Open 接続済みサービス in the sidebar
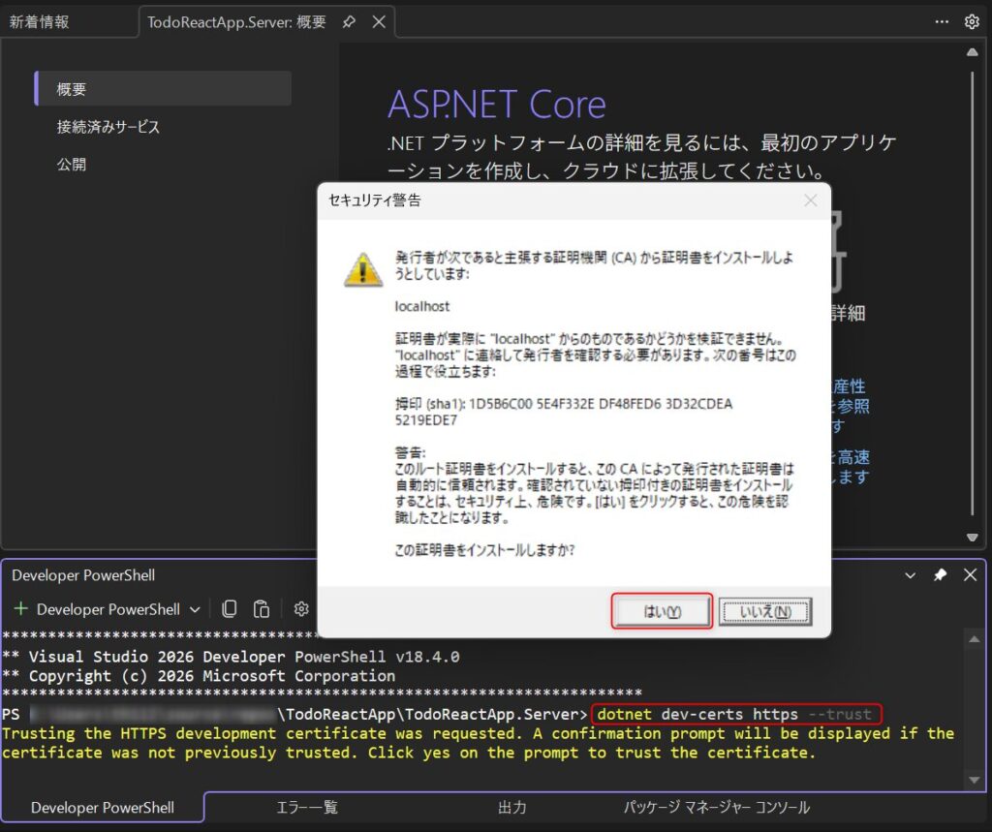 click(108, 127)
